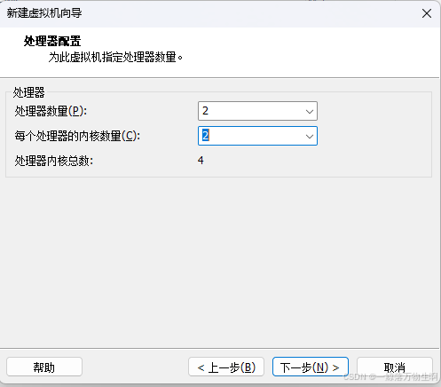Click the 新建虚拟机向导 title bar text

pos(44,13)
